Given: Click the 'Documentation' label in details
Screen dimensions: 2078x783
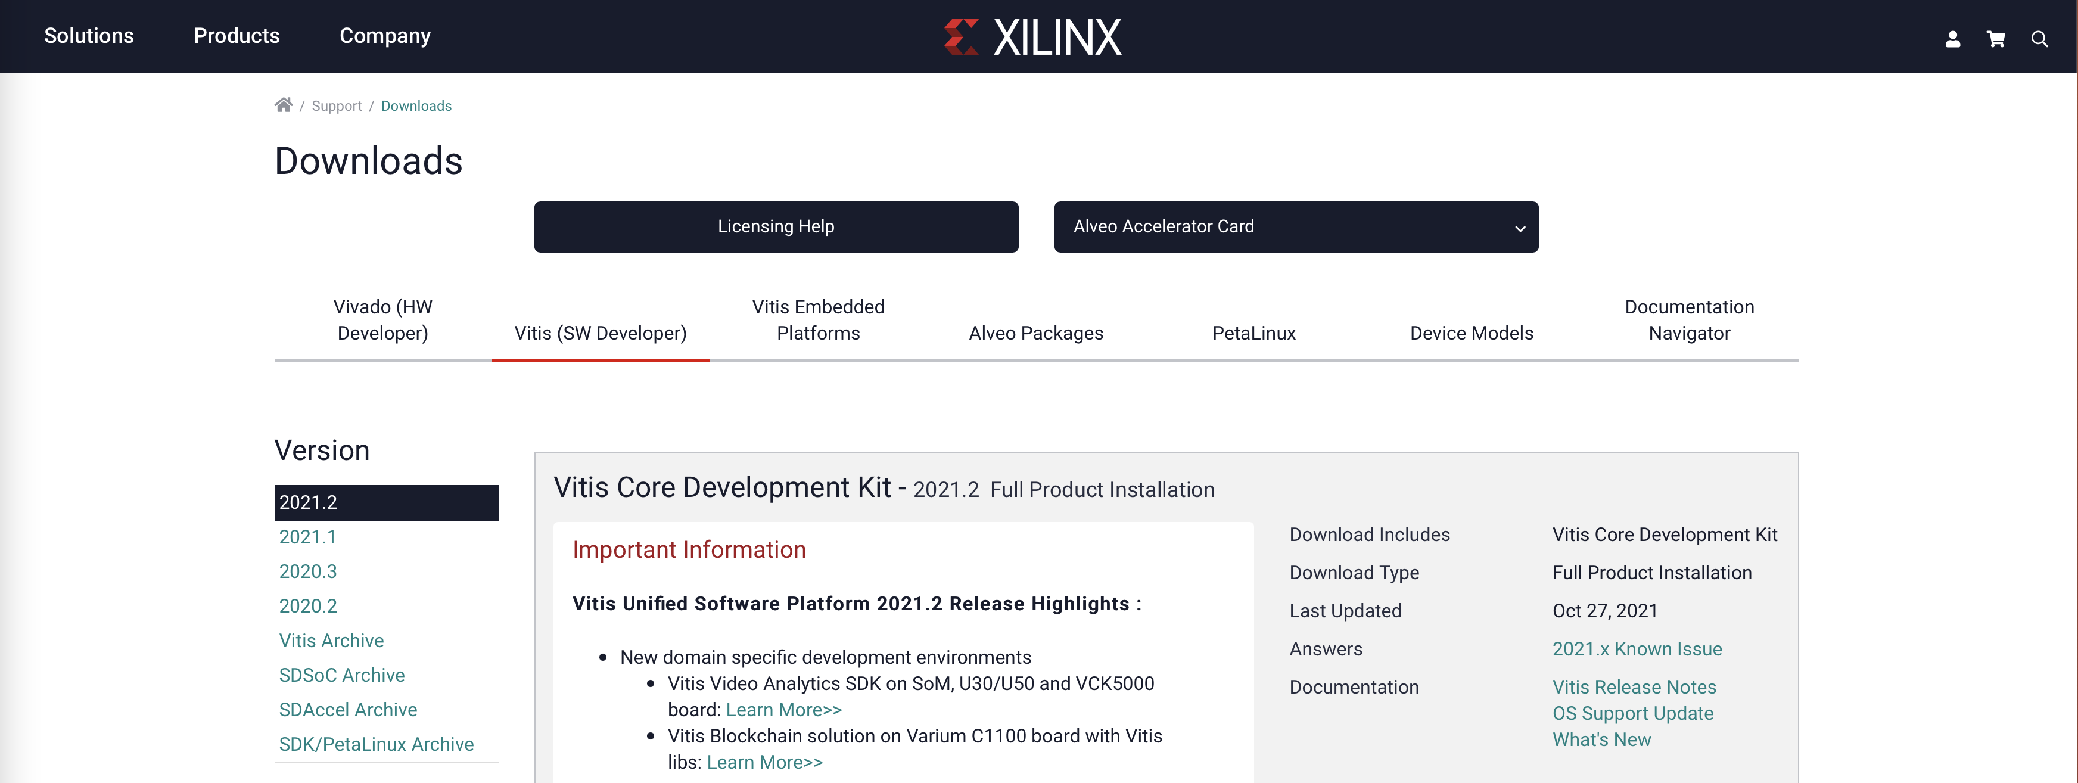Looking at the screenshot, I should tap(1354, 687).
